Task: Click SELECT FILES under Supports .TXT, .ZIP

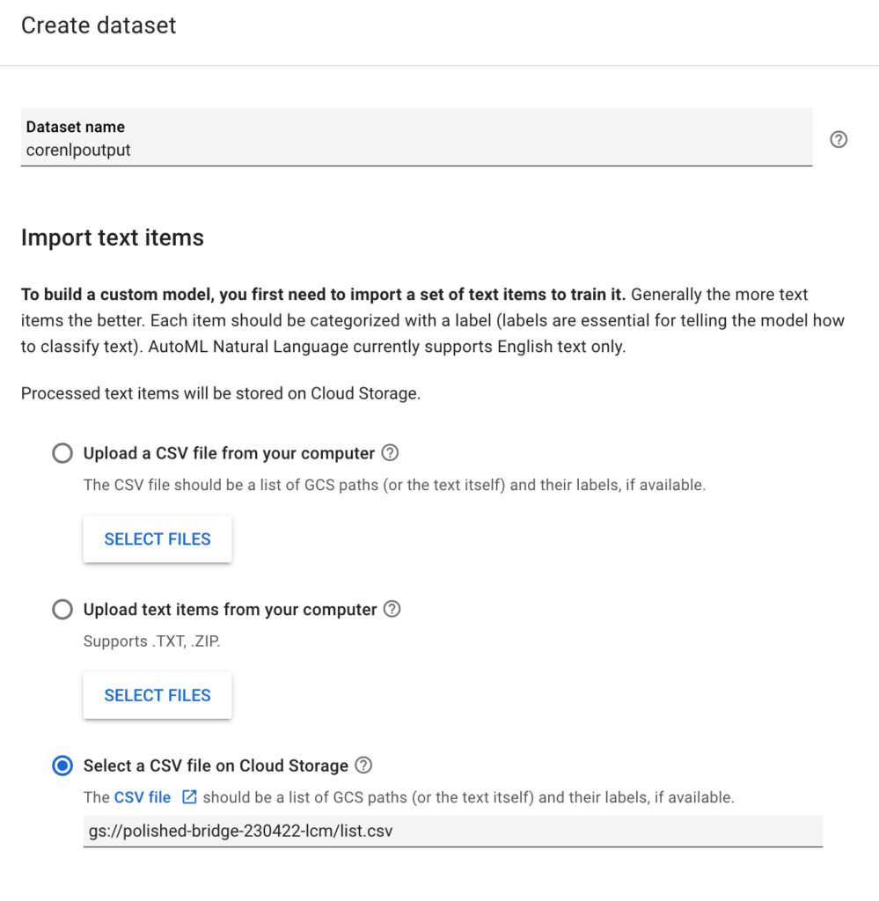Action: [157, 695]
